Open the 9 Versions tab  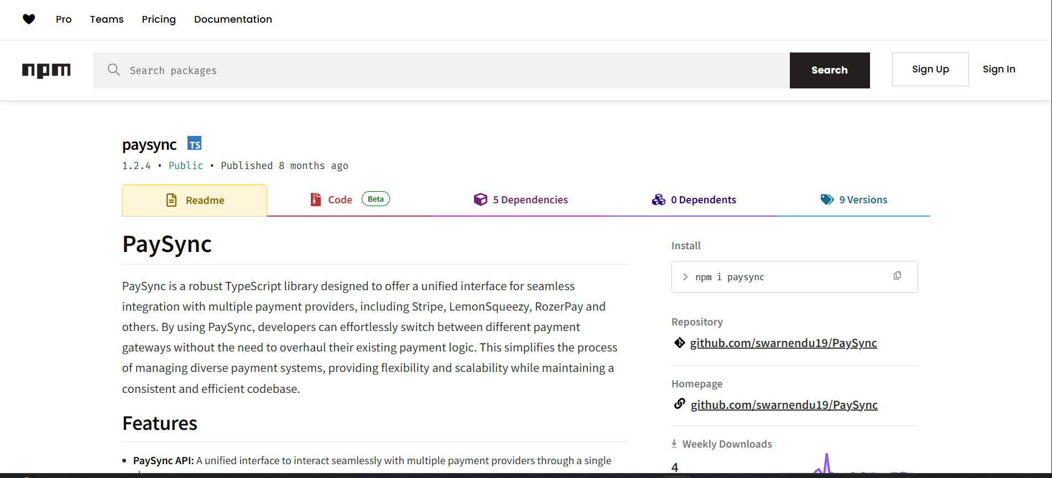pos(854,199)
